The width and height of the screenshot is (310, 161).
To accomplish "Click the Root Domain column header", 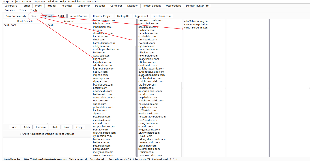I will (x=25, y=21).
